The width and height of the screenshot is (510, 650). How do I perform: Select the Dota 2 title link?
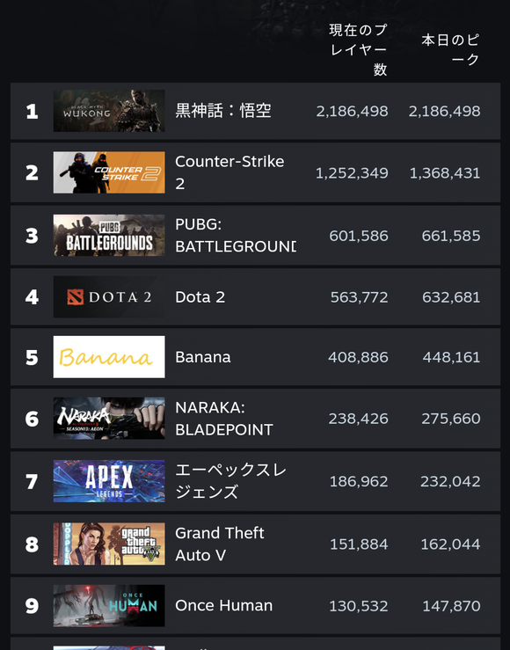[200, 296]
